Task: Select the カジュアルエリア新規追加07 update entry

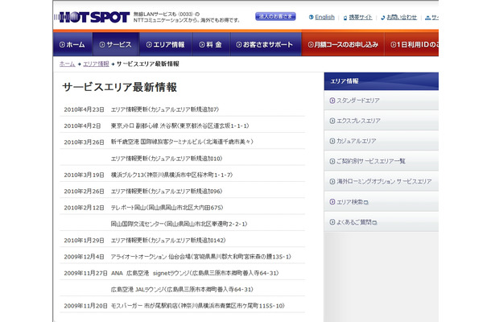Action: [165, 109]
